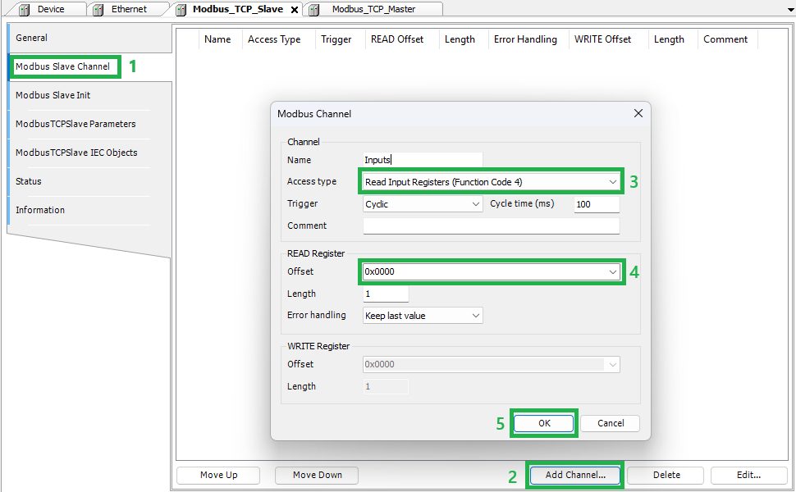Image resolution: width=796 pixels, height=492 pixels.
Task: Click the channel Name field containing Inputs
Action: click(x=423, y=160)
